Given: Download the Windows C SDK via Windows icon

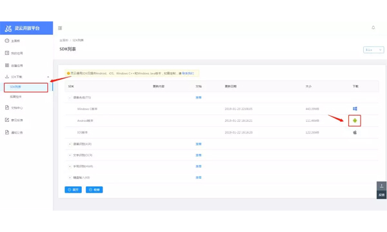Looking at the screenshot, I should tap(355, 109).
